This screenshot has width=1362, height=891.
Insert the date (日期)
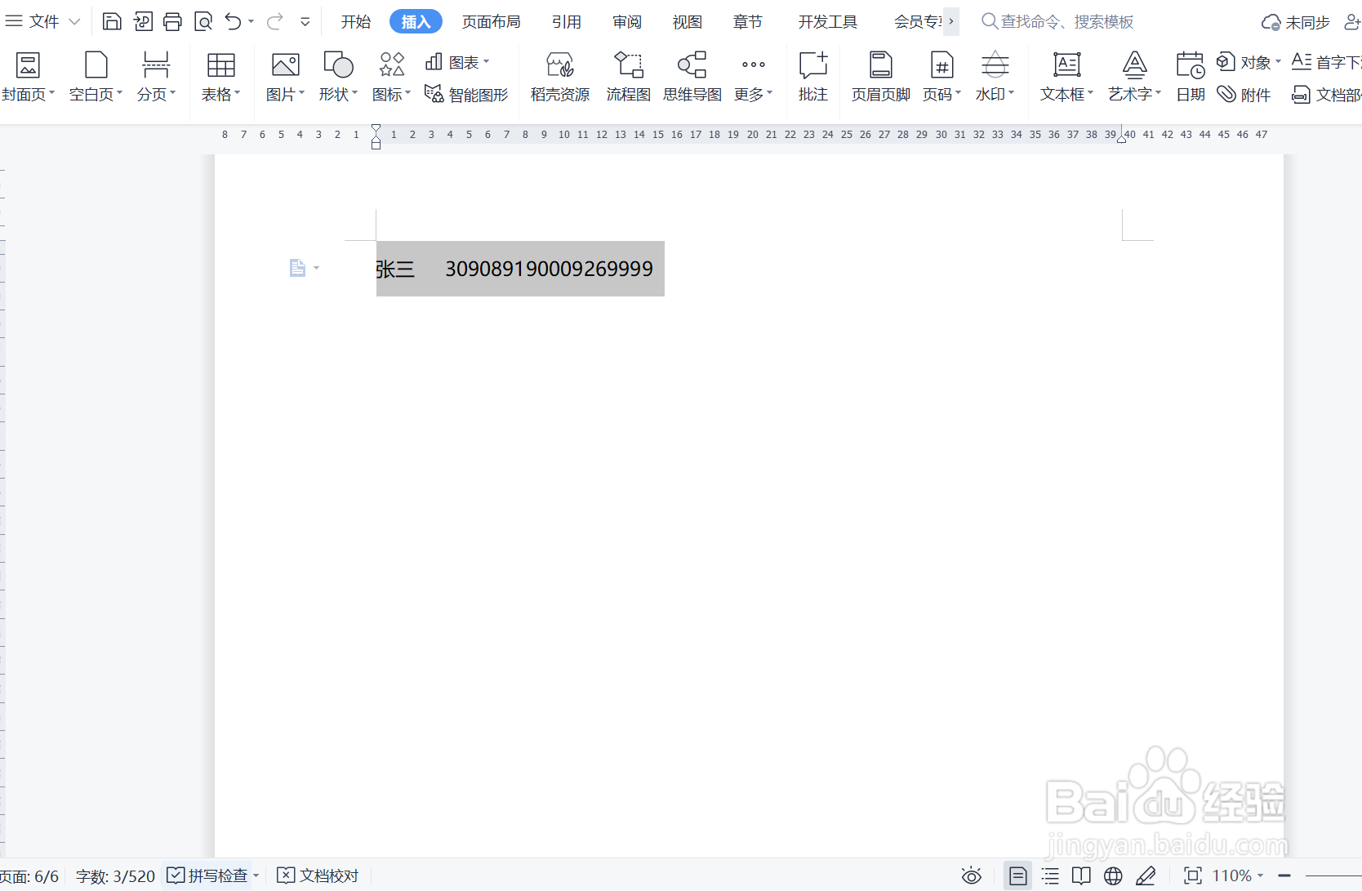point(1191,77)
